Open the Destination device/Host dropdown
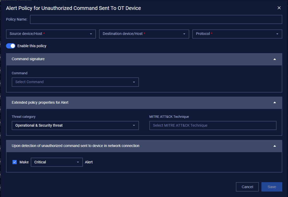Screen dimensions: 288x197 pos(144,34)
